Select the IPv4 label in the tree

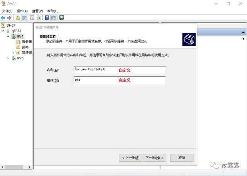coord(20,36)
